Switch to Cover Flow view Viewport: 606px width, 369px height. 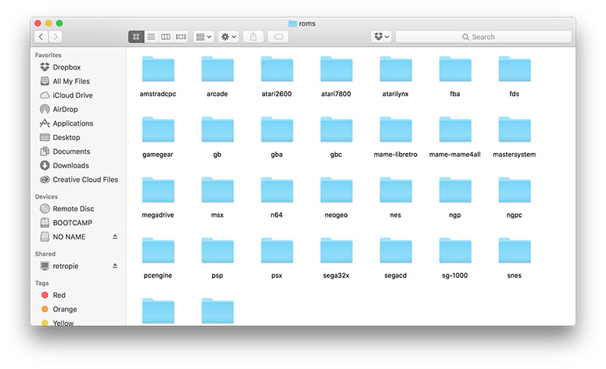pos(180,36)
